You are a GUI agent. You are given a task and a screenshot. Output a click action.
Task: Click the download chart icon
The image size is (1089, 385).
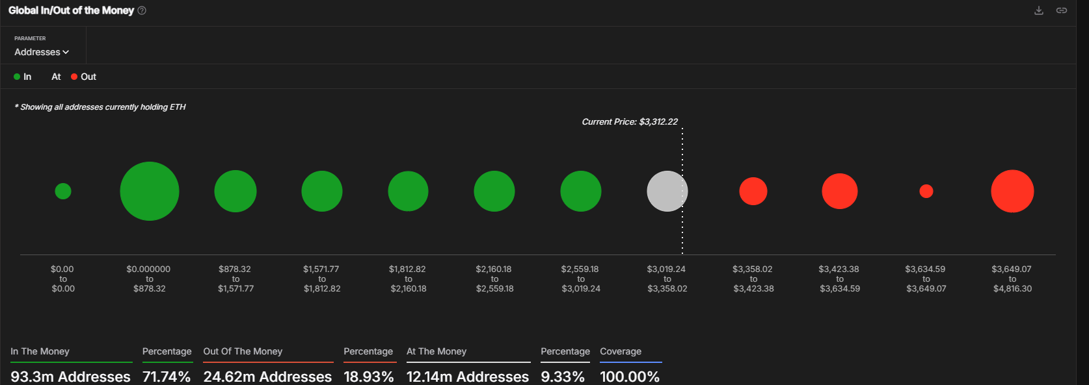[x=1039, y=10]
